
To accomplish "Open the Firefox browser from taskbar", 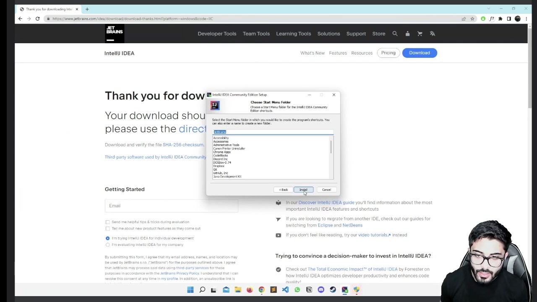I will (x=249, y=289).
